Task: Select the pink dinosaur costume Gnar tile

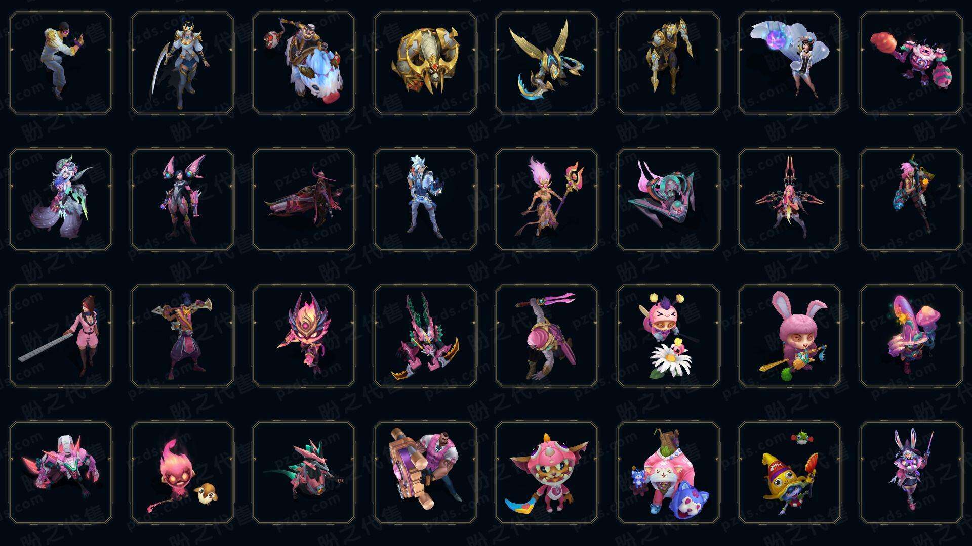Action: [547, 473]
